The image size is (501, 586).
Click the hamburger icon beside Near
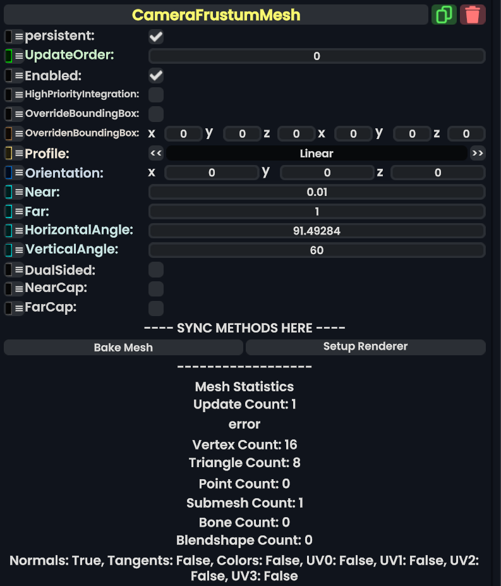coord(19,192)
